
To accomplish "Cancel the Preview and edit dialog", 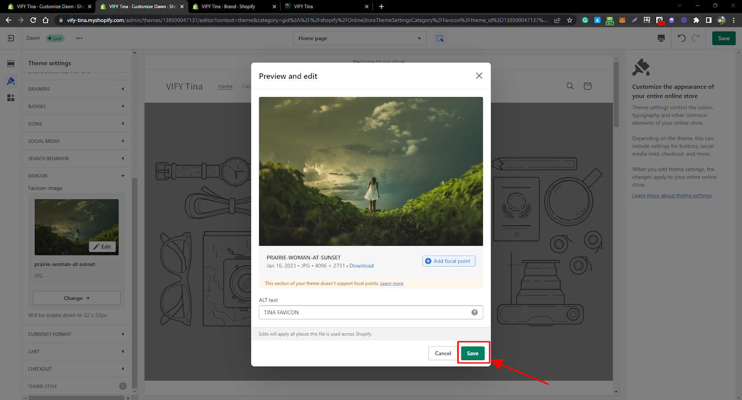I will [x=443, y=353].
